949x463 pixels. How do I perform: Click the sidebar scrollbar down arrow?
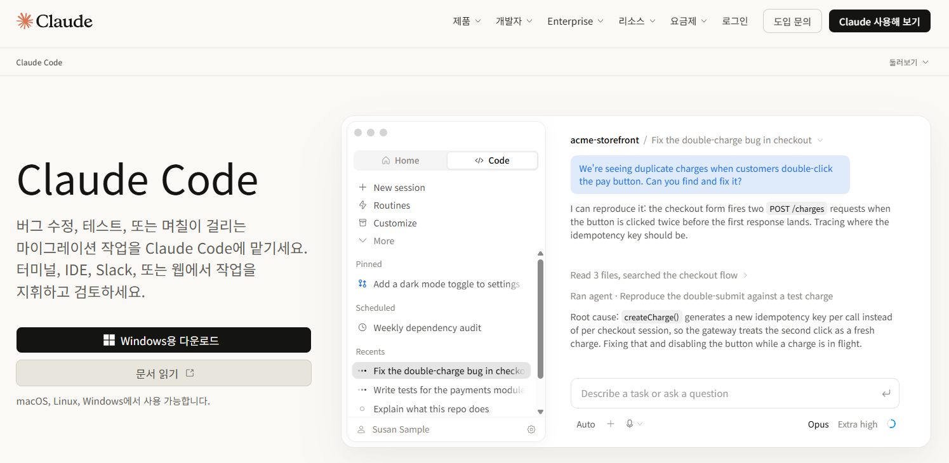[540, 412]
